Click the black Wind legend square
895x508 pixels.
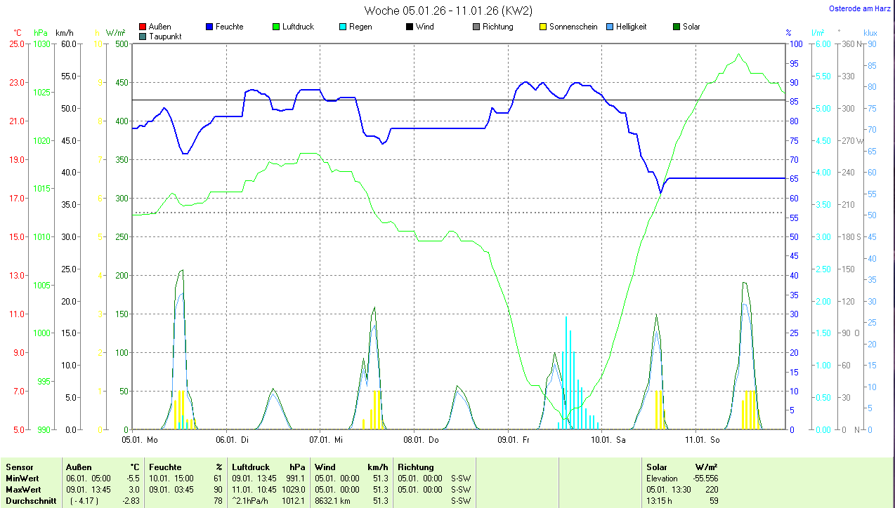(409, 27)
